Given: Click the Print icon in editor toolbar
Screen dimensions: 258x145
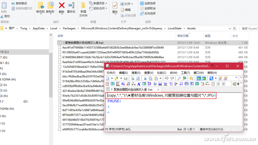Looking at the screenshot, I should pyautogui.click(x=133, y=78).
